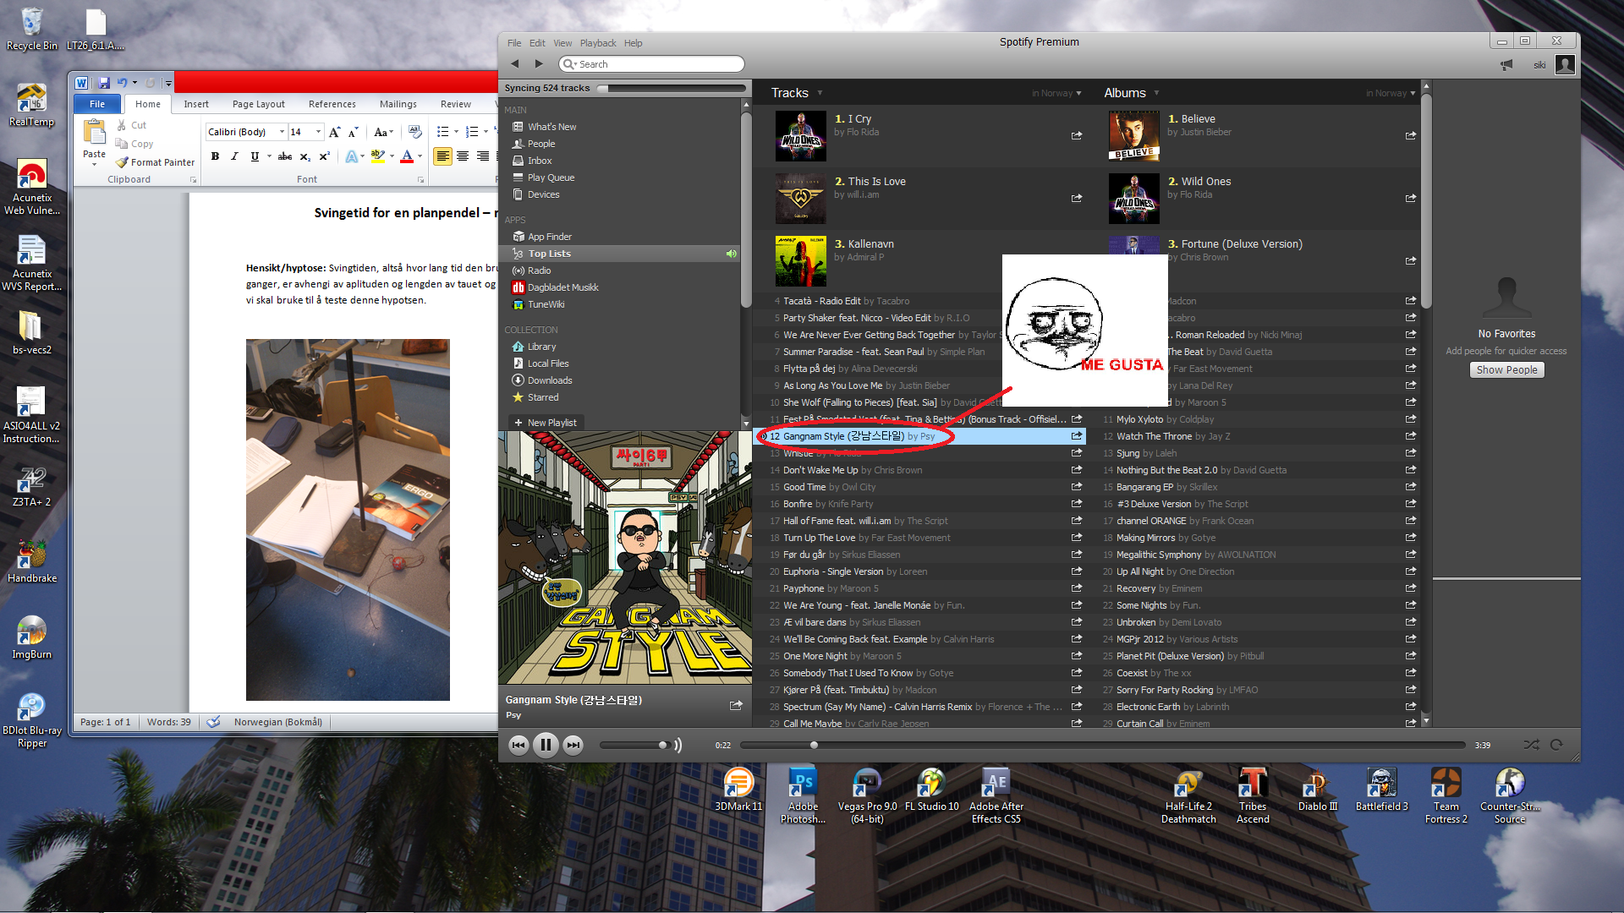The height and width of the screenshot is (913, 1624).
Task: Open Starred playlist in Spotify
Action: pyautogui.click(x=542, y=397)
